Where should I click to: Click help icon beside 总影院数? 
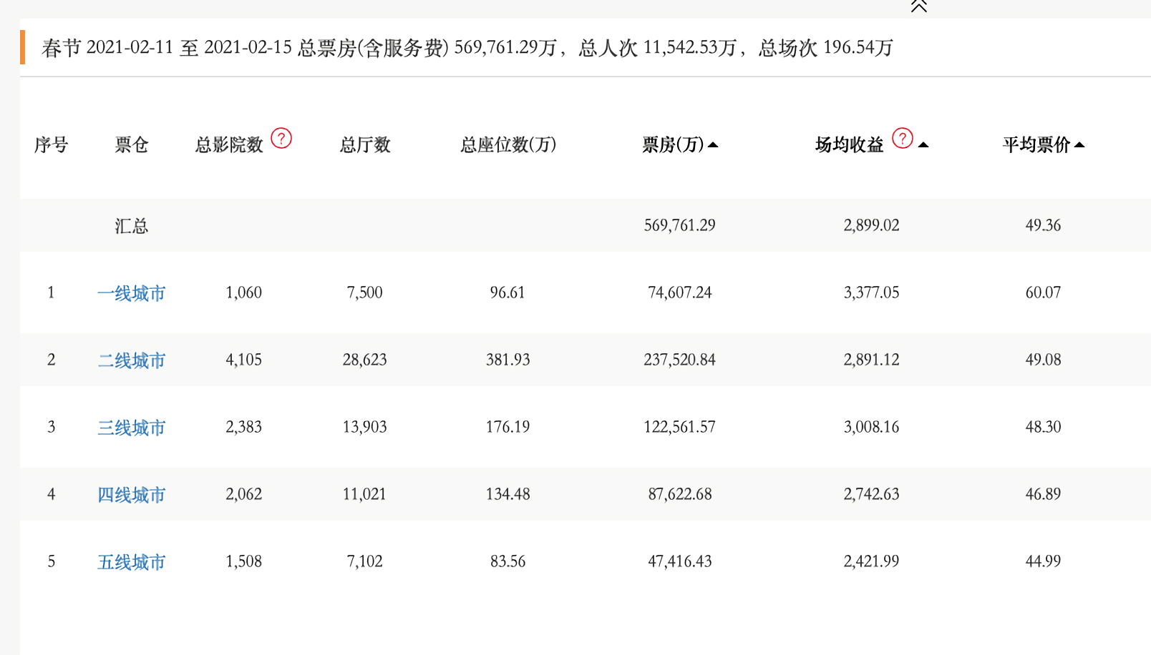[x=281, y=138]
